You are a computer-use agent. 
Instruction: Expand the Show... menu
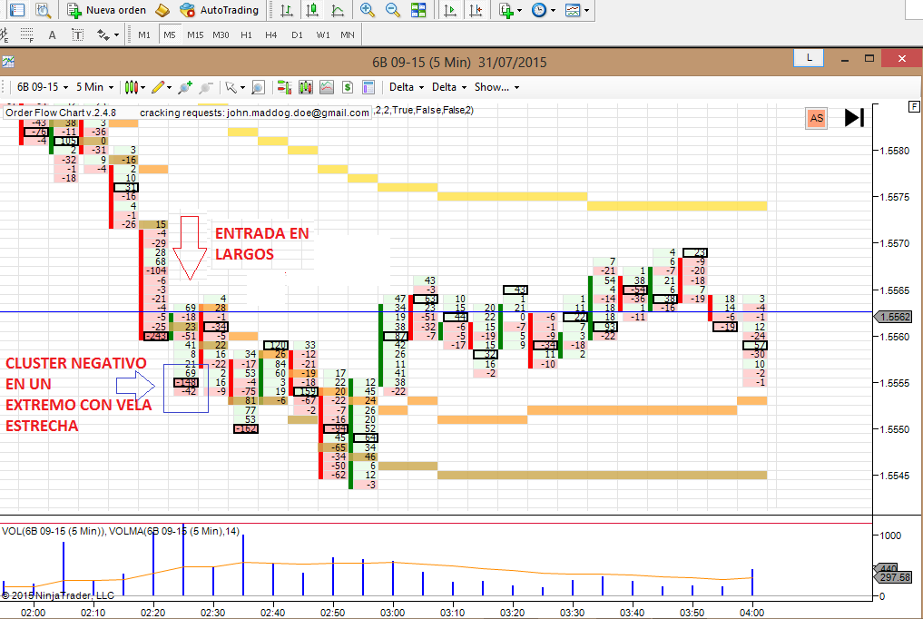pos(496,87)
